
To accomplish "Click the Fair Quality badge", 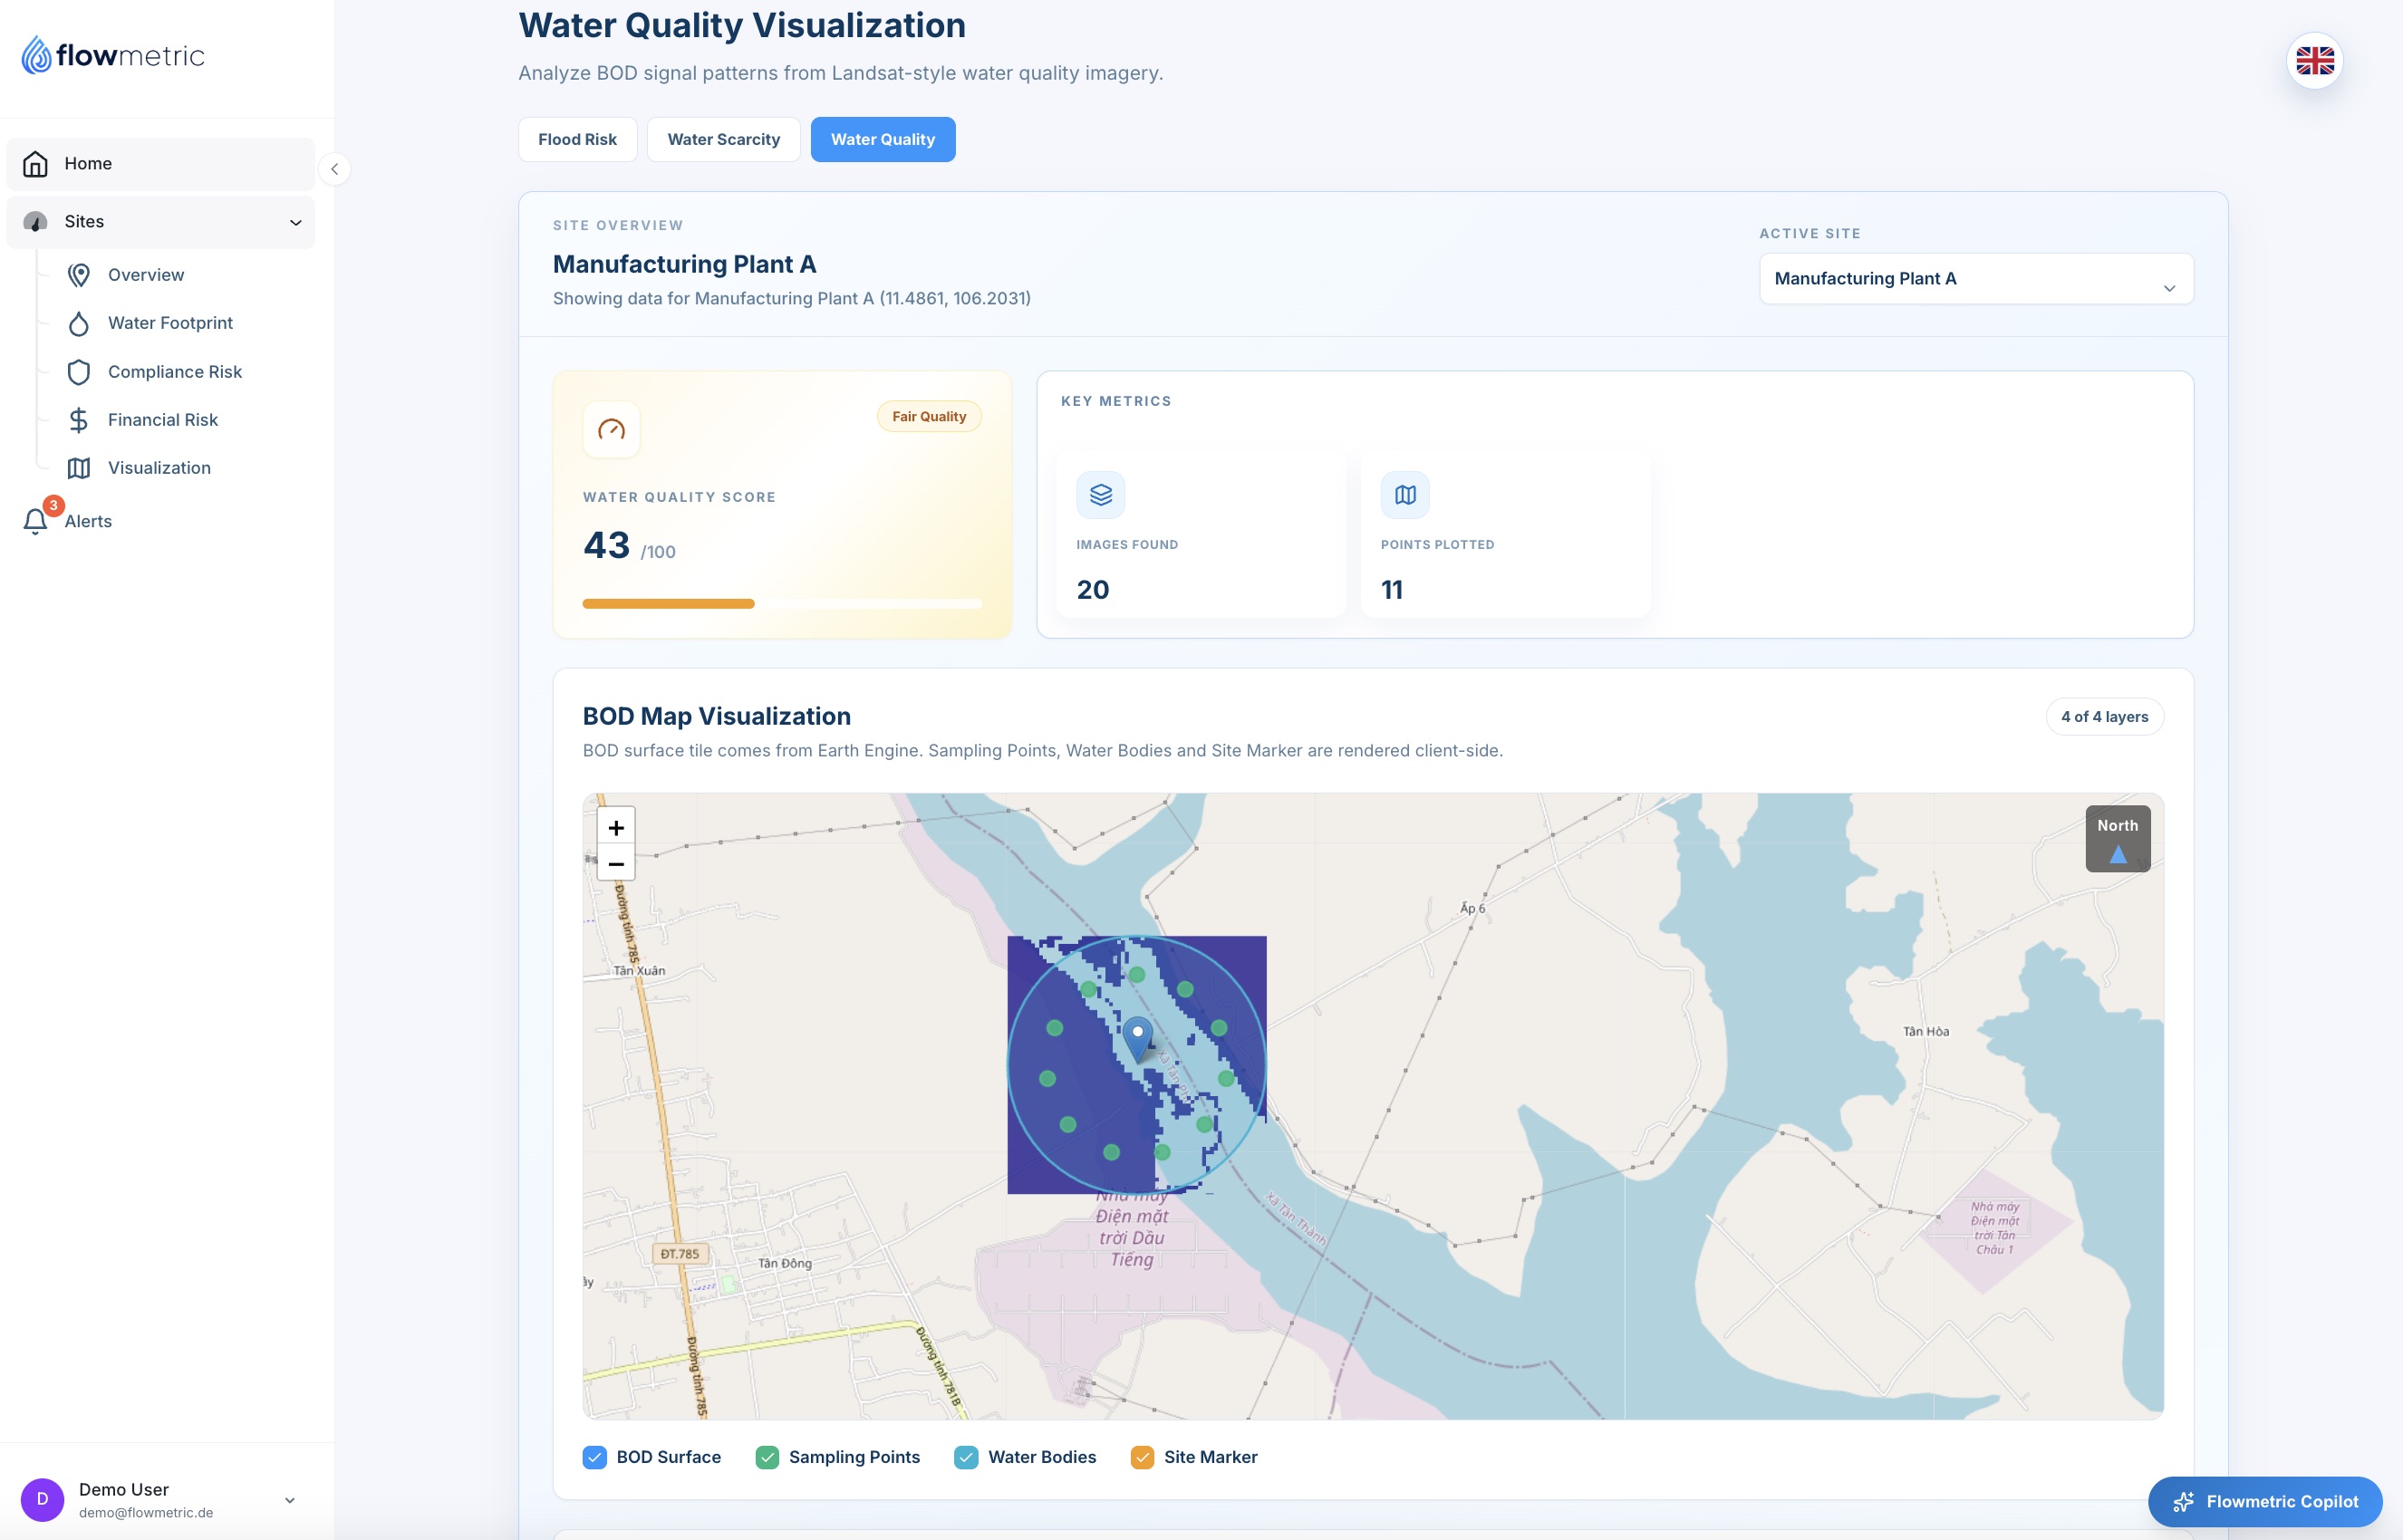I will 929,417.
